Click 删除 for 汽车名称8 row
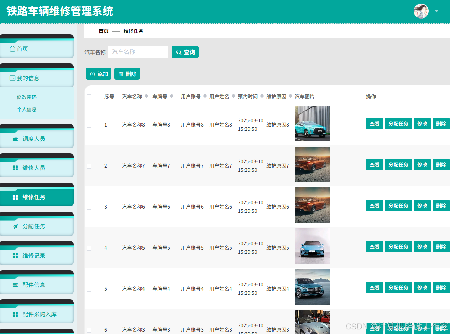This screenshot has width=450, height=334. tap(441, 124)
